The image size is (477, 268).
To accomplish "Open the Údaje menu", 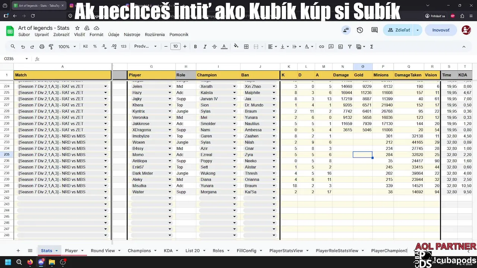I will coord(114,35).
